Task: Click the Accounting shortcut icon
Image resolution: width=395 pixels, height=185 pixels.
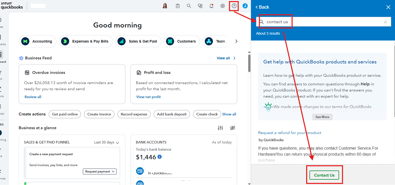Action: point(25,41)
